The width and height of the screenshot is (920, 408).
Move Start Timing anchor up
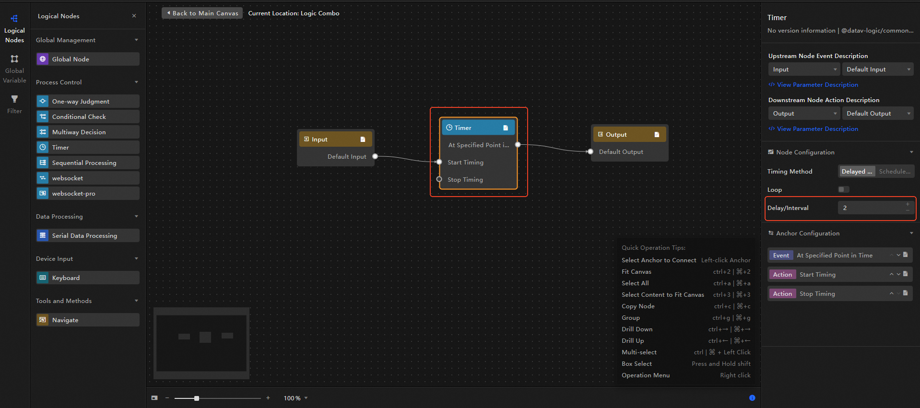tap(891, 274)
